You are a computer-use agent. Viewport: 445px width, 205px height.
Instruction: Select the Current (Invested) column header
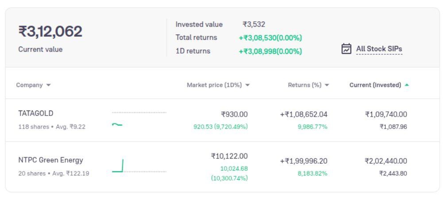tap(375, 85)
